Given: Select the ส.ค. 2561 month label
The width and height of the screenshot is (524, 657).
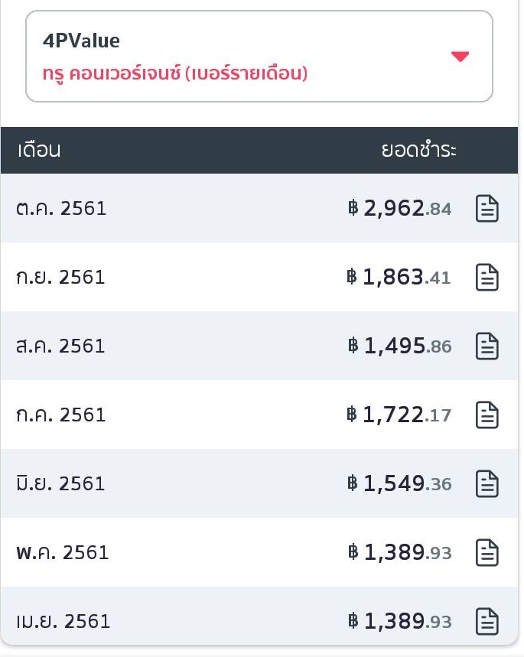Looking at the screenshot, I should pos(60,346).
